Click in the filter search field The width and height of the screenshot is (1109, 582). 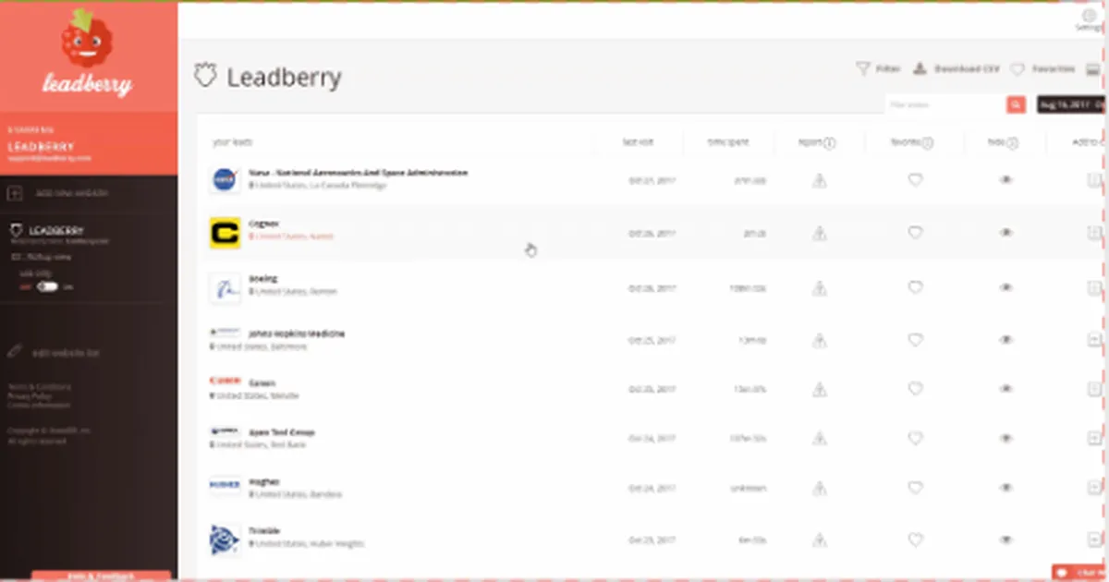944,105
